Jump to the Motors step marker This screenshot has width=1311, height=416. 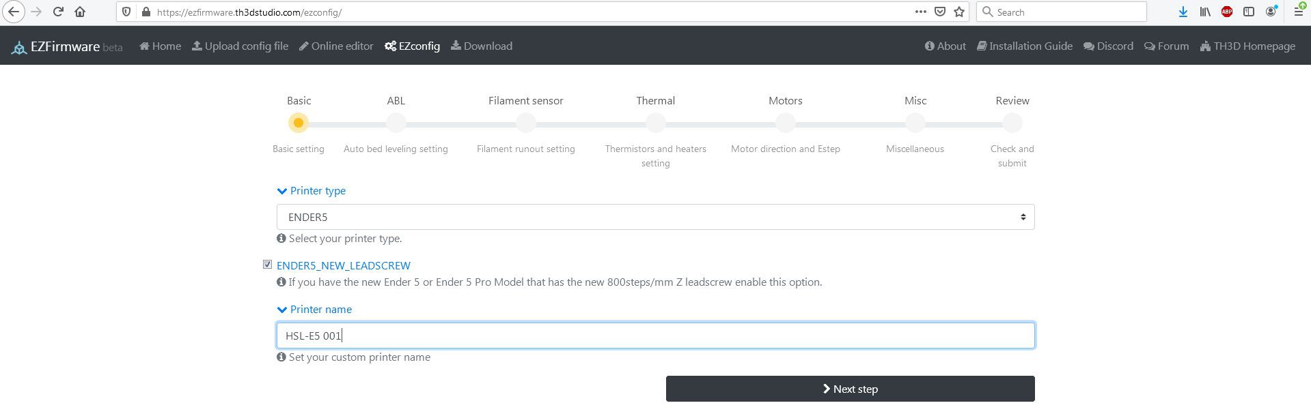786,123
